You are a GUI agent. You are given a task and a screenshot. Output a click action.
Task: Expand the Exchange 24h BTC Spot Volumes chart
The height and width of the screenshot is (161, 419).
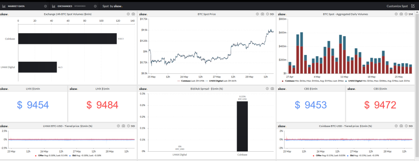(128, 14)
